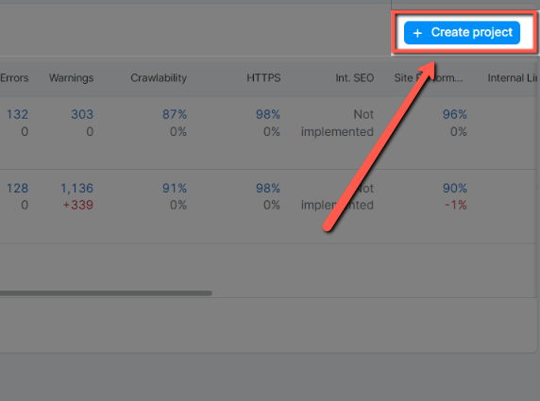Open the 87% crawlability score
The image size is (540, 401).
(x=175, y=114)
